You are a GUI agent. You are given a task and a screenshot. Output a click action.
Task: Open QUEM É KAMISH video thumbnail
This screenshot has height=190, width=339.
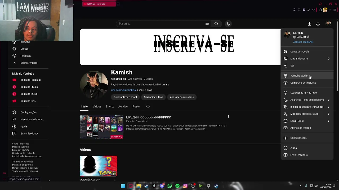pos(99,166)
